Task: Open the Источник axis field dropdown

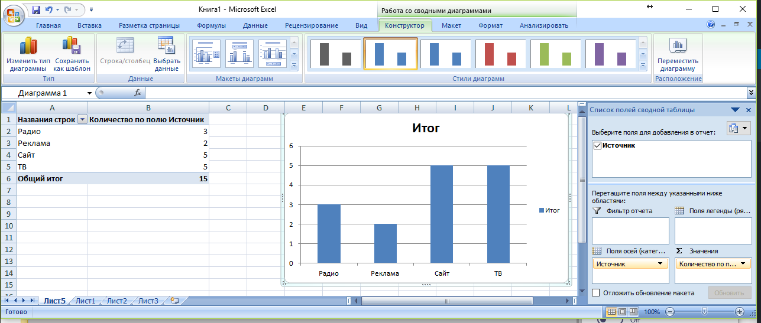Action: point(660,264)
